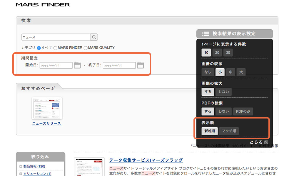
Task: Click the first search result thumbnail
Action: (x=89, y=167)
